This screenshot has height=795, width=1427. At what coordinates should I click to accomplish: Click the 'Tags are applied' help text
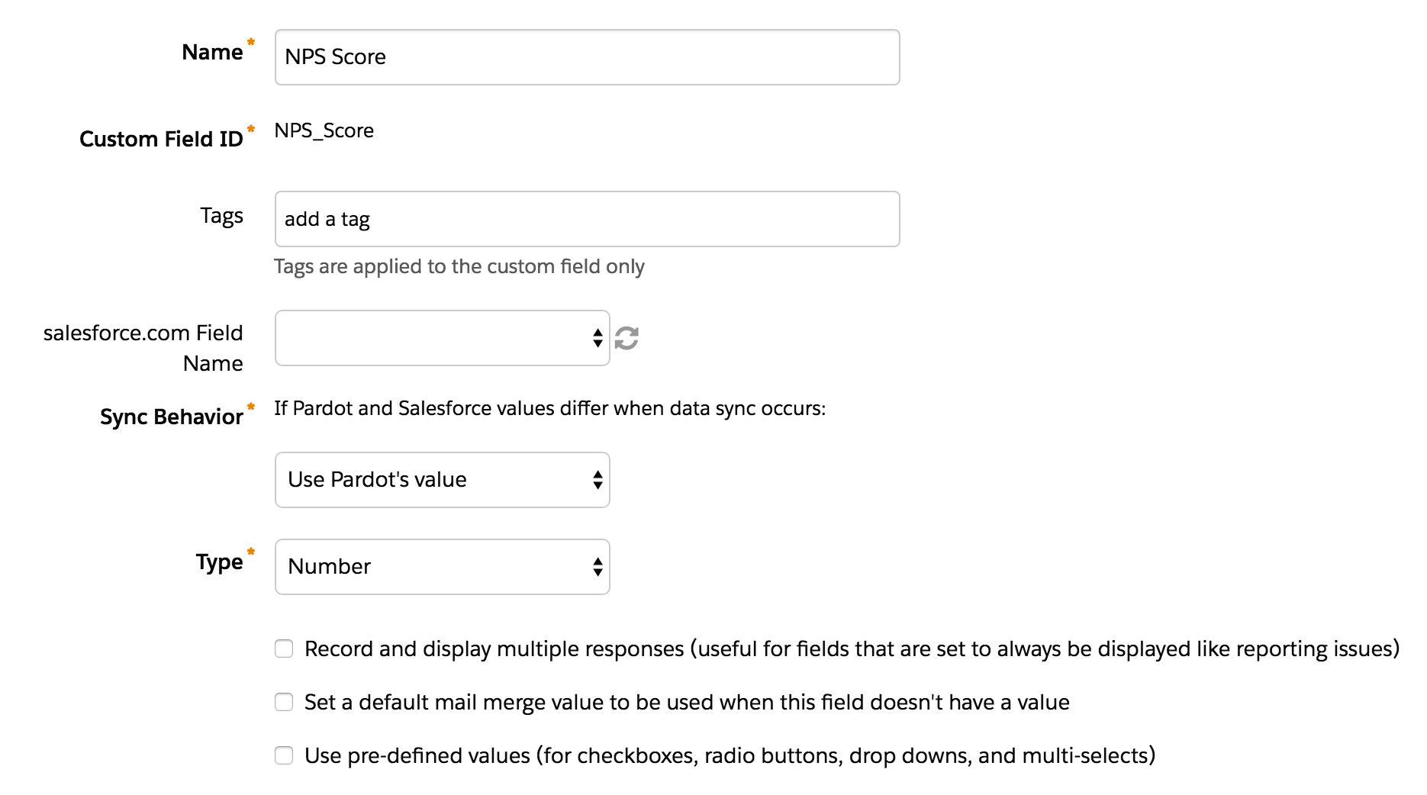[459, 266]
